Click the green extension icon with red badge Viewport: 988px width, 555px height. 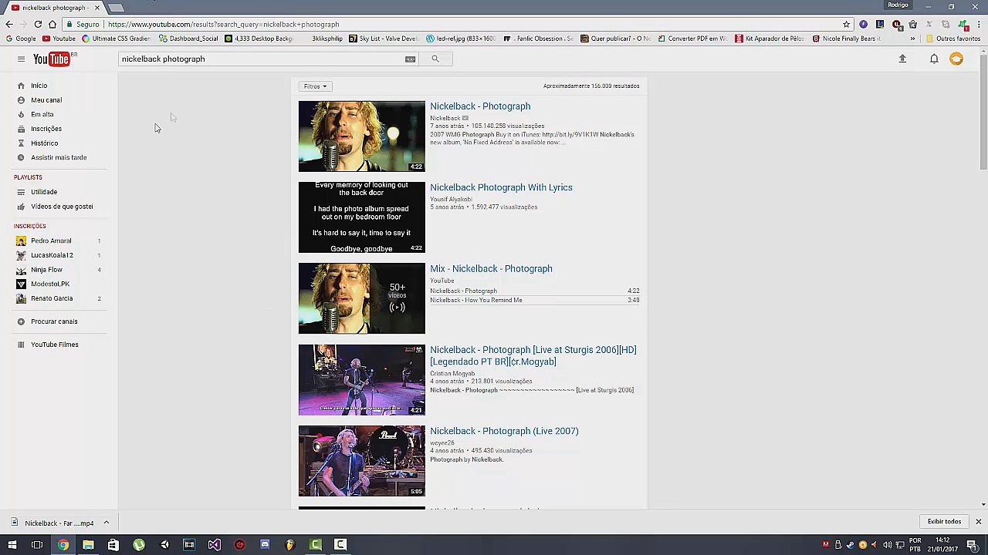point(963,24)
